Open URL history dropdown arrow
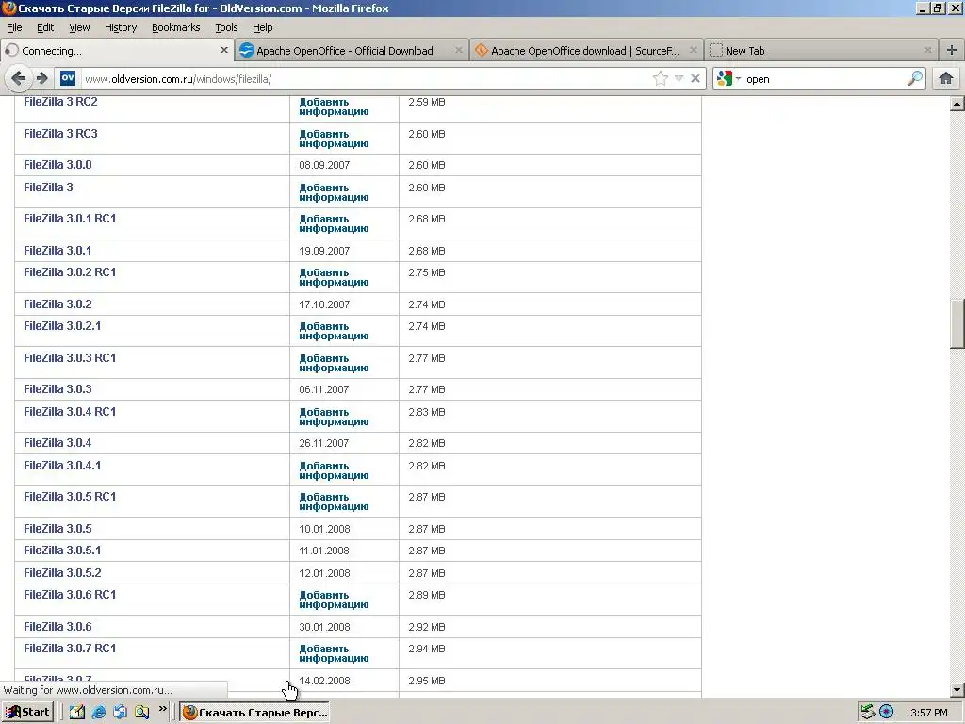Image resolution: width=965 pixels, height=724 pixels. coord(679,78)
